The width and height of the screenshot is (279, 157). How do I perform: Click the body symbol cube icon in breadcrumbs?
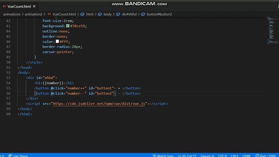click(x=100, y=14)
